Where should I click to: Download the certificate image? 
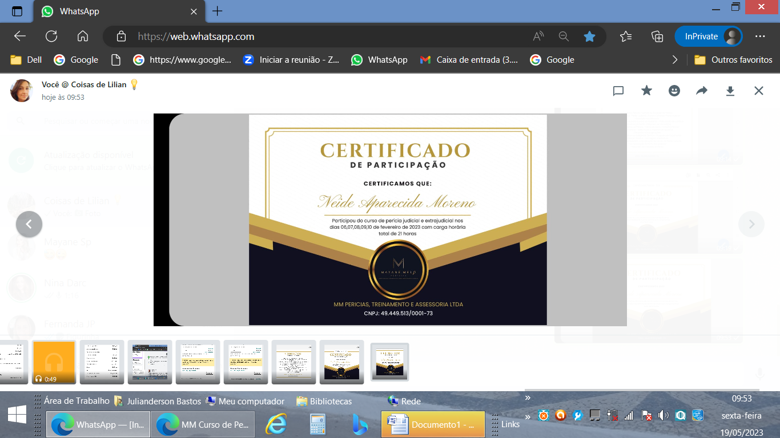[x=730, y=91]
